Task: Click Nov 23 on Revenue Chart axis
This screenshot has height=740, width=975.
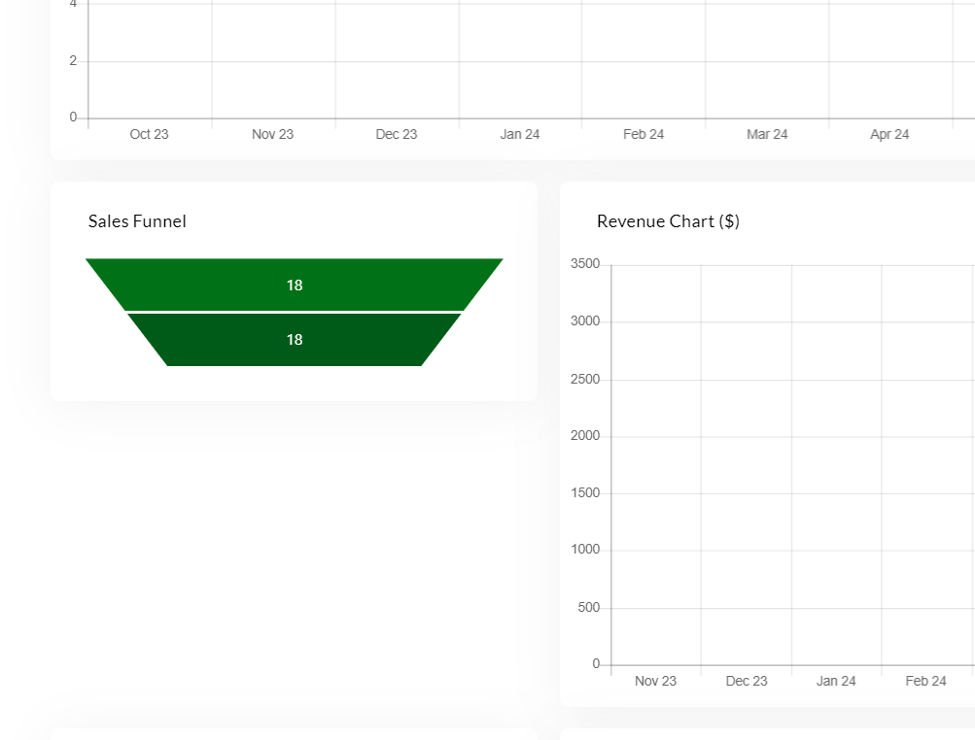Action: (655, 681)
